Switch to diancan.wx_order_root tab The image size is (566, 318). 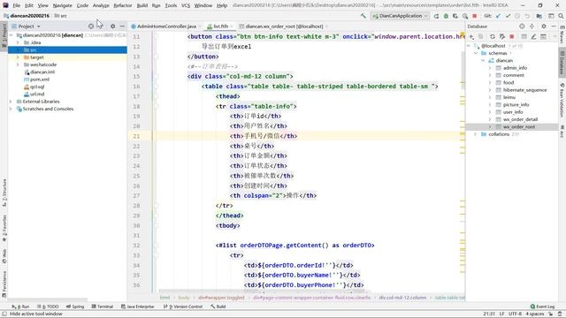click(x=284, y=26)
